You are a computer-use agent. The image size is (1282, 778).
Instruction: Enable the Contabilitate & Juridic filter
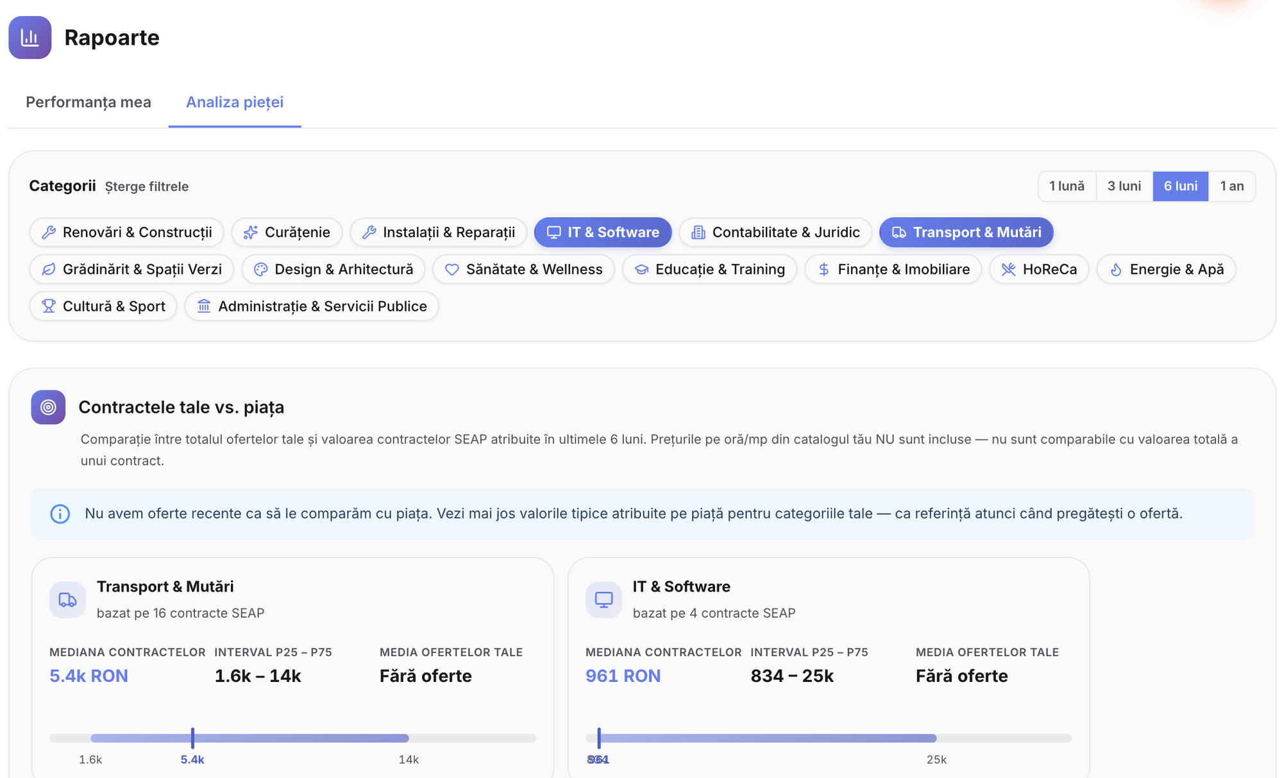coord(775,233)
